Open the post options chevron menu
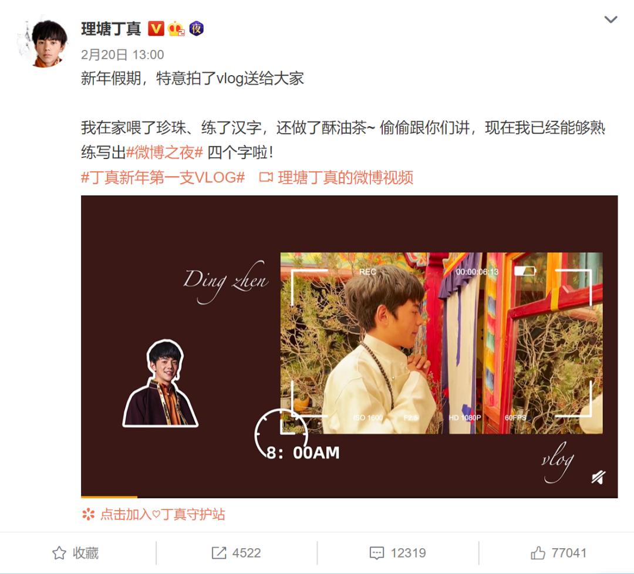 point(610,19)
